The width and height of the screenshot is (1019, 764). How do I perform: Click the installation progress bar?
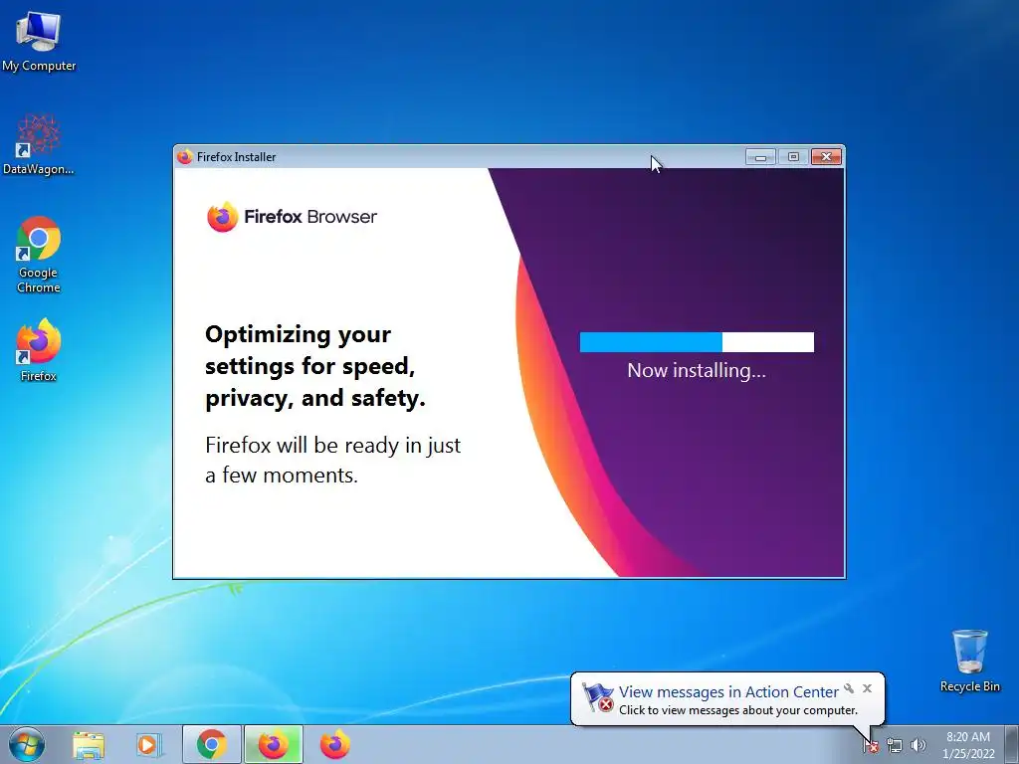tap(697, 342)
